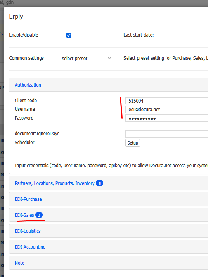Click the documentsIgnoreDays label

click(x=37, y=133)
